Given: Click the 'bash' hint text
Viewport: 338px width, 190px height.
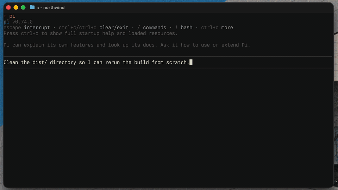Looking at the screenshot, I should tap(187, 27).
